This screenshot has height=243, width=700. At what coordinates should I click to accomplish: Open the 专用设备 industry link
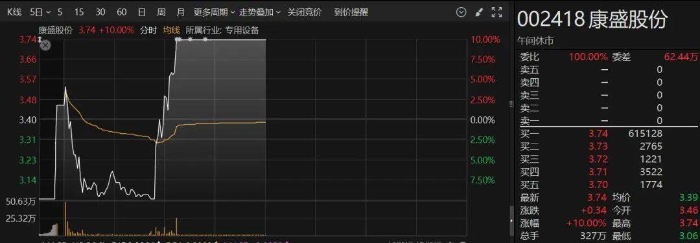click(242, 30)
